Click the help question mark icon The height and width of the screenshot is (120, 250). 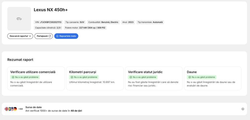pyautogui.click(x=243, y=109)
